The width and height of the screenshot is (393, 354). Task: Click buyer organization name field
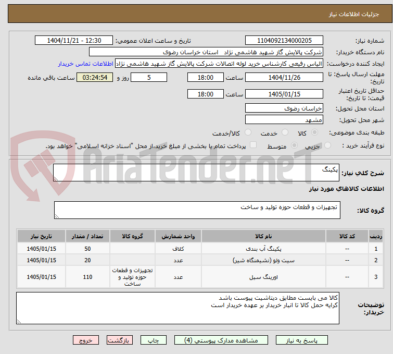click(x=206, y=52)
